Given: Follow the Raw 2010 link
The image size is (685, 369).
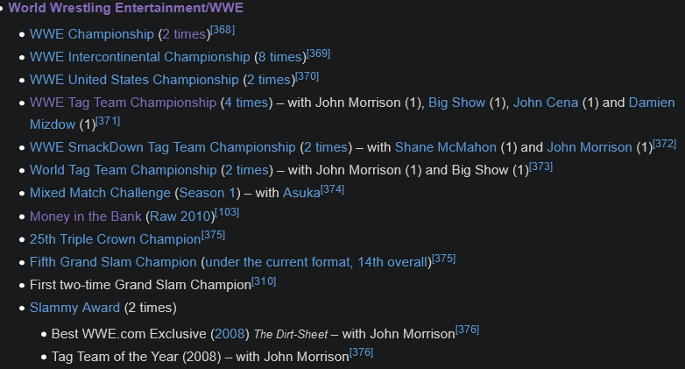Looking at the screenshot, I should [180, 216].
